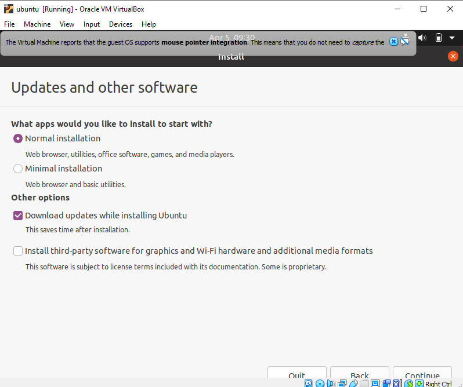The height and width of the screenshot is (387, 463).
Task: Click 'This software is subject to license terms' text
Action: click(176, 266)
